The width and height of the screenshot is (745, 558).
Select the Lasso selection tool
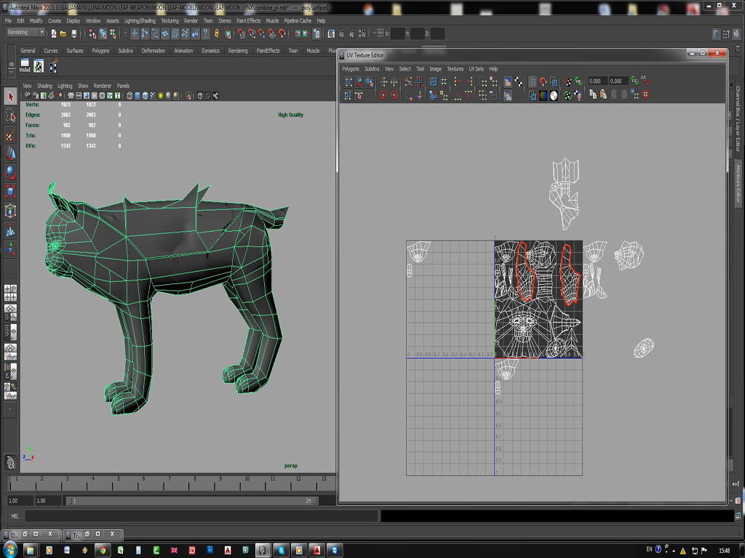[9, 116]
